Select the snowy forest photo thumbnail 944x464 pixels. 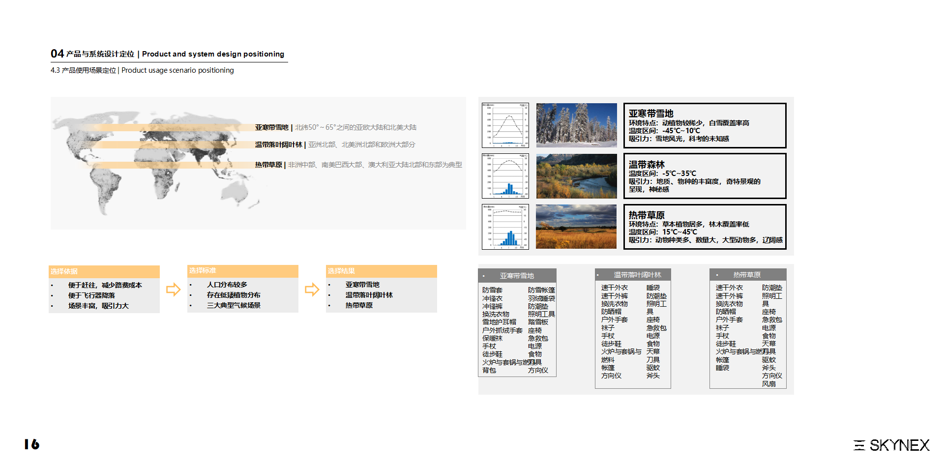(576, 125)
